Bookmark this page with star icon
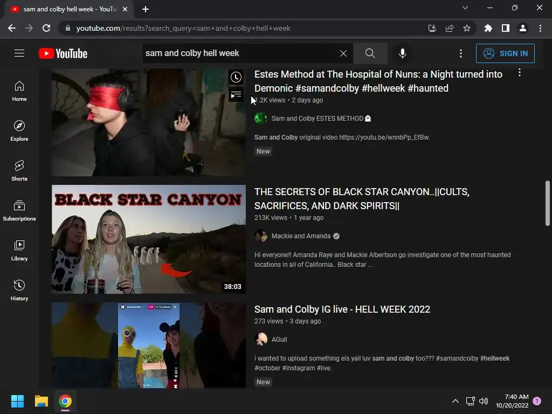 tap(467, 28)
